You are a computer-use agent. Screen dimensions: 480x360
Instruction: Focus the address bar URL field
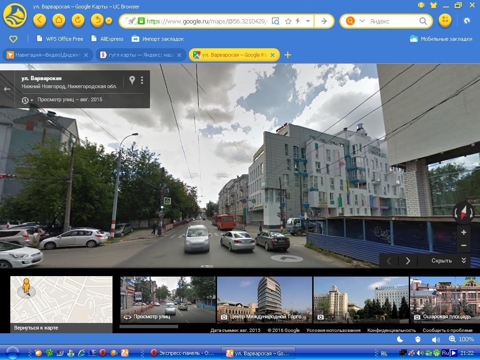click(x=207, y=21)
